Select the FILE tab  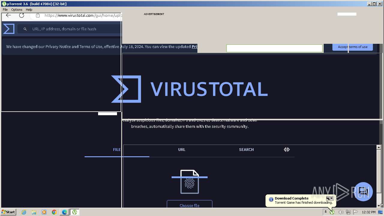(117, 149)
